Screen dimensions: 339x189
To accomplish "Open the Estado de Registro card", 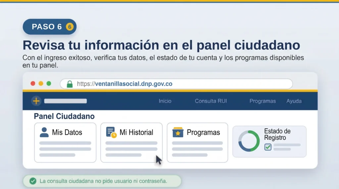I will tap(269, 141).
